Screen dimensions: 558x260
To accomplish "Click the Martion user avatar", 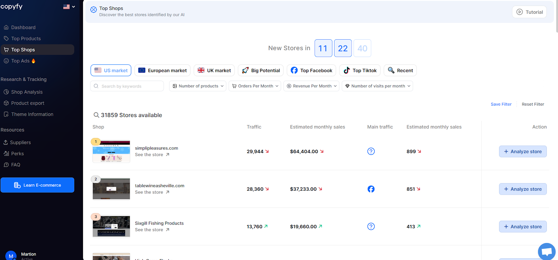I will [11, 255].
